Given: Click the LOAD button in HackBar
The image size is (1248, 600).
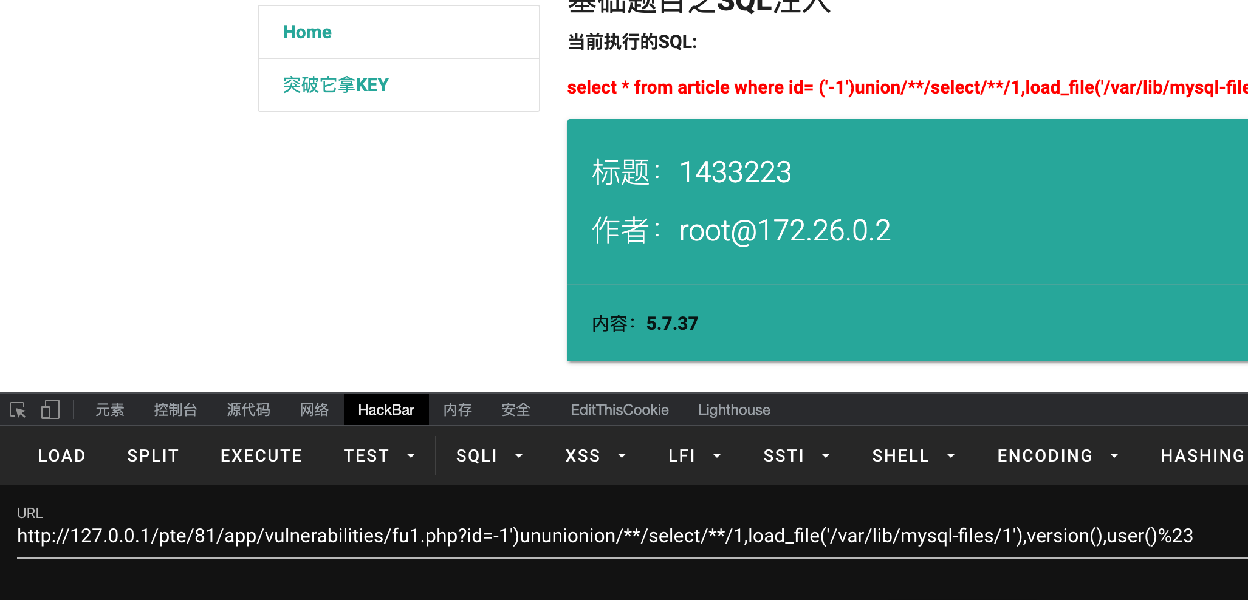Looking at the screenshot, I should (62, 455).
